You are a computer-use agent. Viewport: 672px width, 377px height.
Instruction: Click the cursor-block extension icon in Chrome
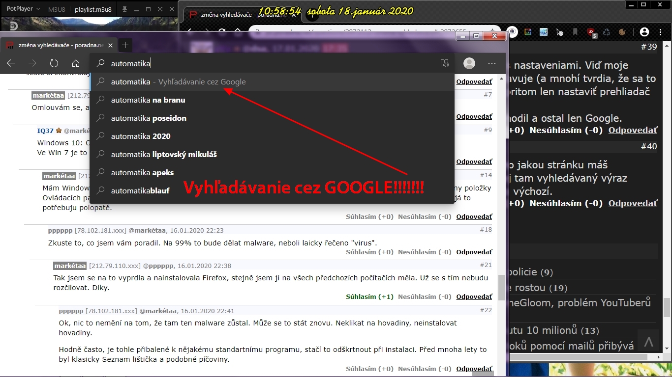559,32
